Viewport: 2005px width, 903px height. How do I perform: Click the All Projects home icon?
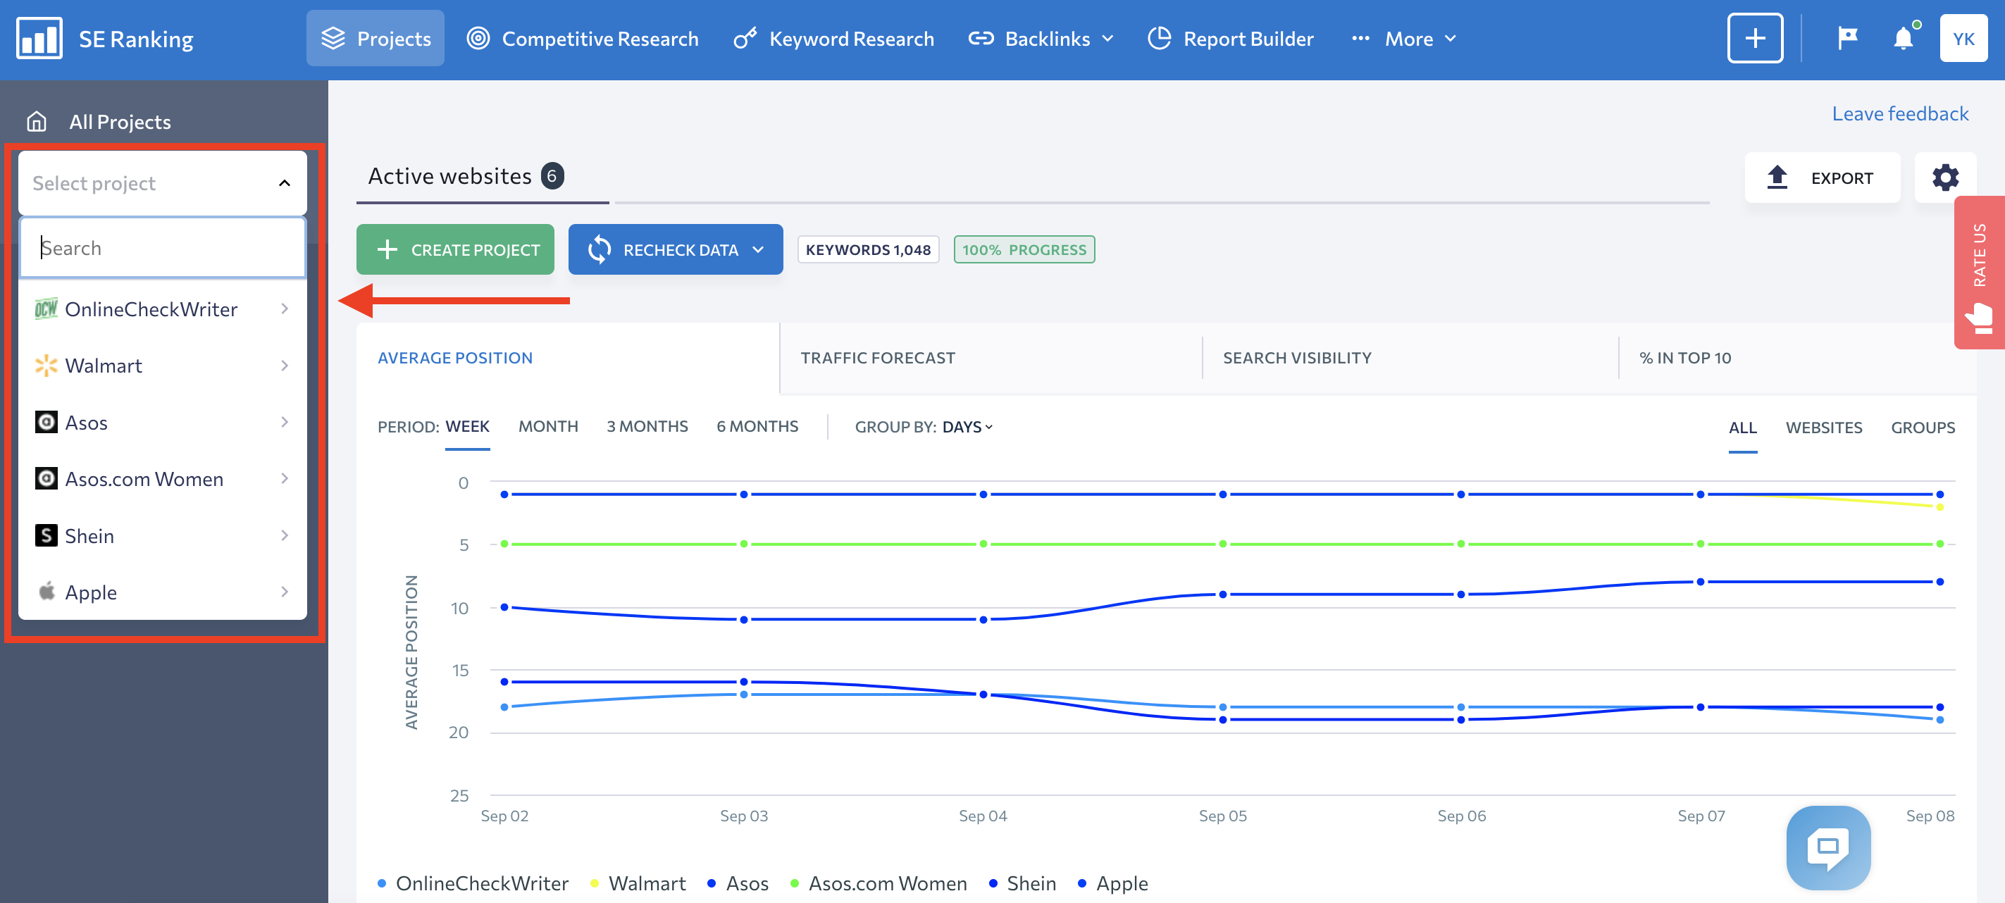pos(37,121)
